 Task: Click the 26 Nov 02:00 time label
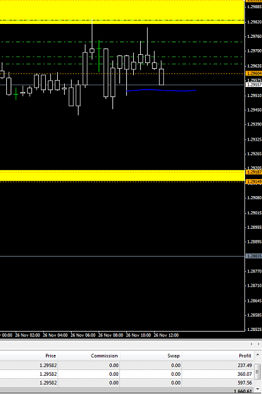pos(28,335)
